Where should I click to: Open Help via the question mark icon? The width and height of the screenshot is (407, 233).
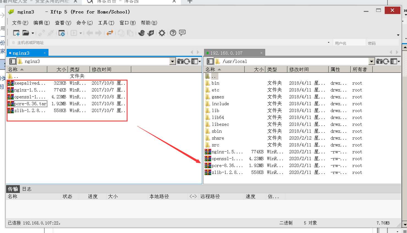click(173, 33)
